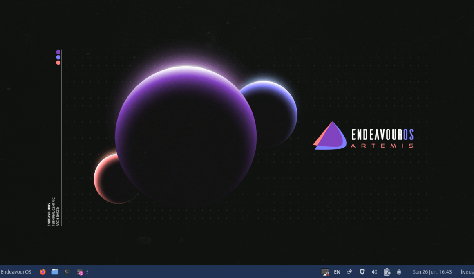Open display settings from the system tray

coord(324,271)
